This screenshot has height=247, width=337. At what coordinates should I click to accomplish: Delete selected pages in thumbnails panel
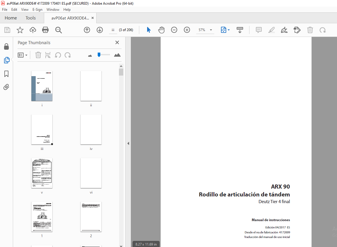point(38,55)
